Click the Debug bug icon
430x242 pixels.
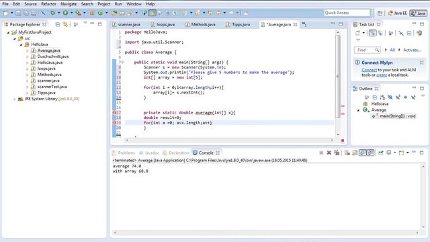(x=52, y=13)
